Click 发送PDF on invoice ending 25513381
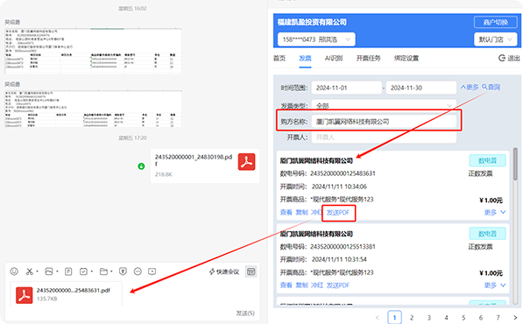Screen dimensions: 523x324 (x=338, y=285)
